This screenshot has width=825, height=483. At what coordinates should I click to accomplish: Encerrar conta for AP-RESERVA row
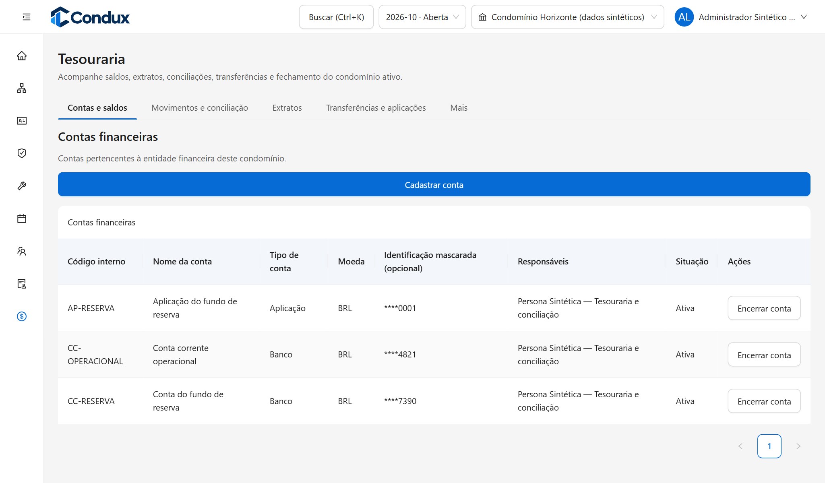(764, 308)
